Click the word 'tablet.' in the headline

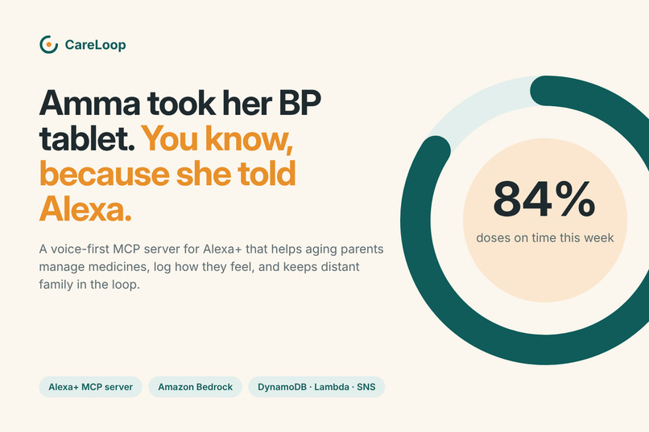coord(87,138)
